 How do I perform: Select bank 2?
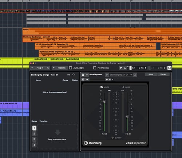pos(34,134)
